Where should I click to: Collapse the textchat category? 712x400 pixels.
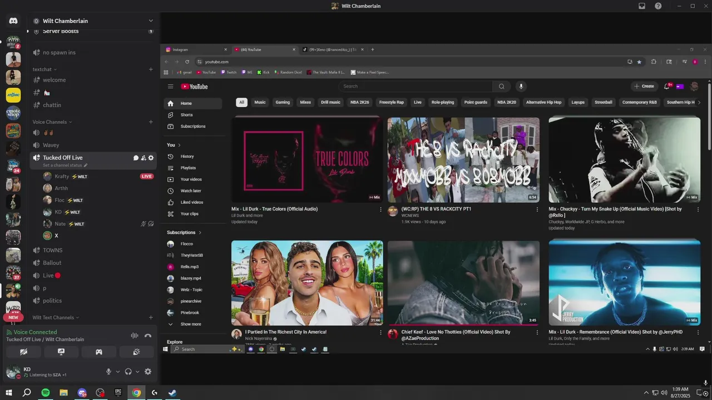(x=44, y=69)
